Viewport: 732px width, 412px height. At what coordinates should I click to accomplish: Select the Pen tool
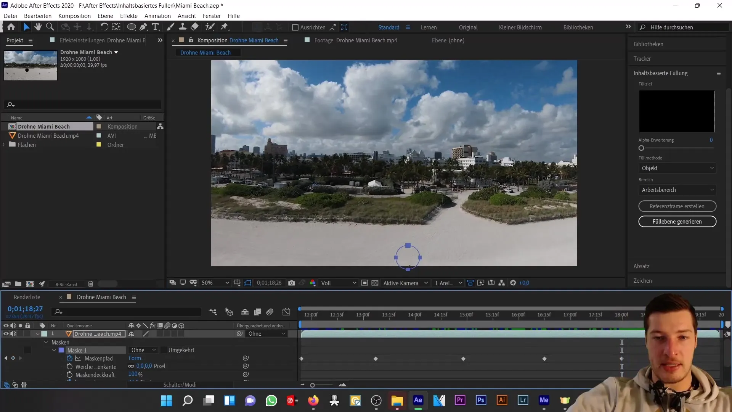[143, 27]
